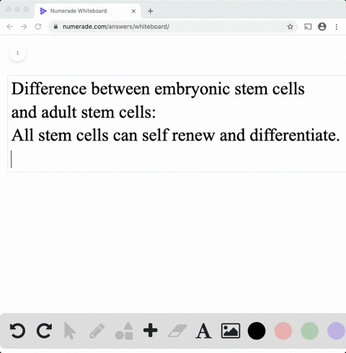Open Chrome three-dot menu
The image size is (346, 353).
(x=337, y=27)
